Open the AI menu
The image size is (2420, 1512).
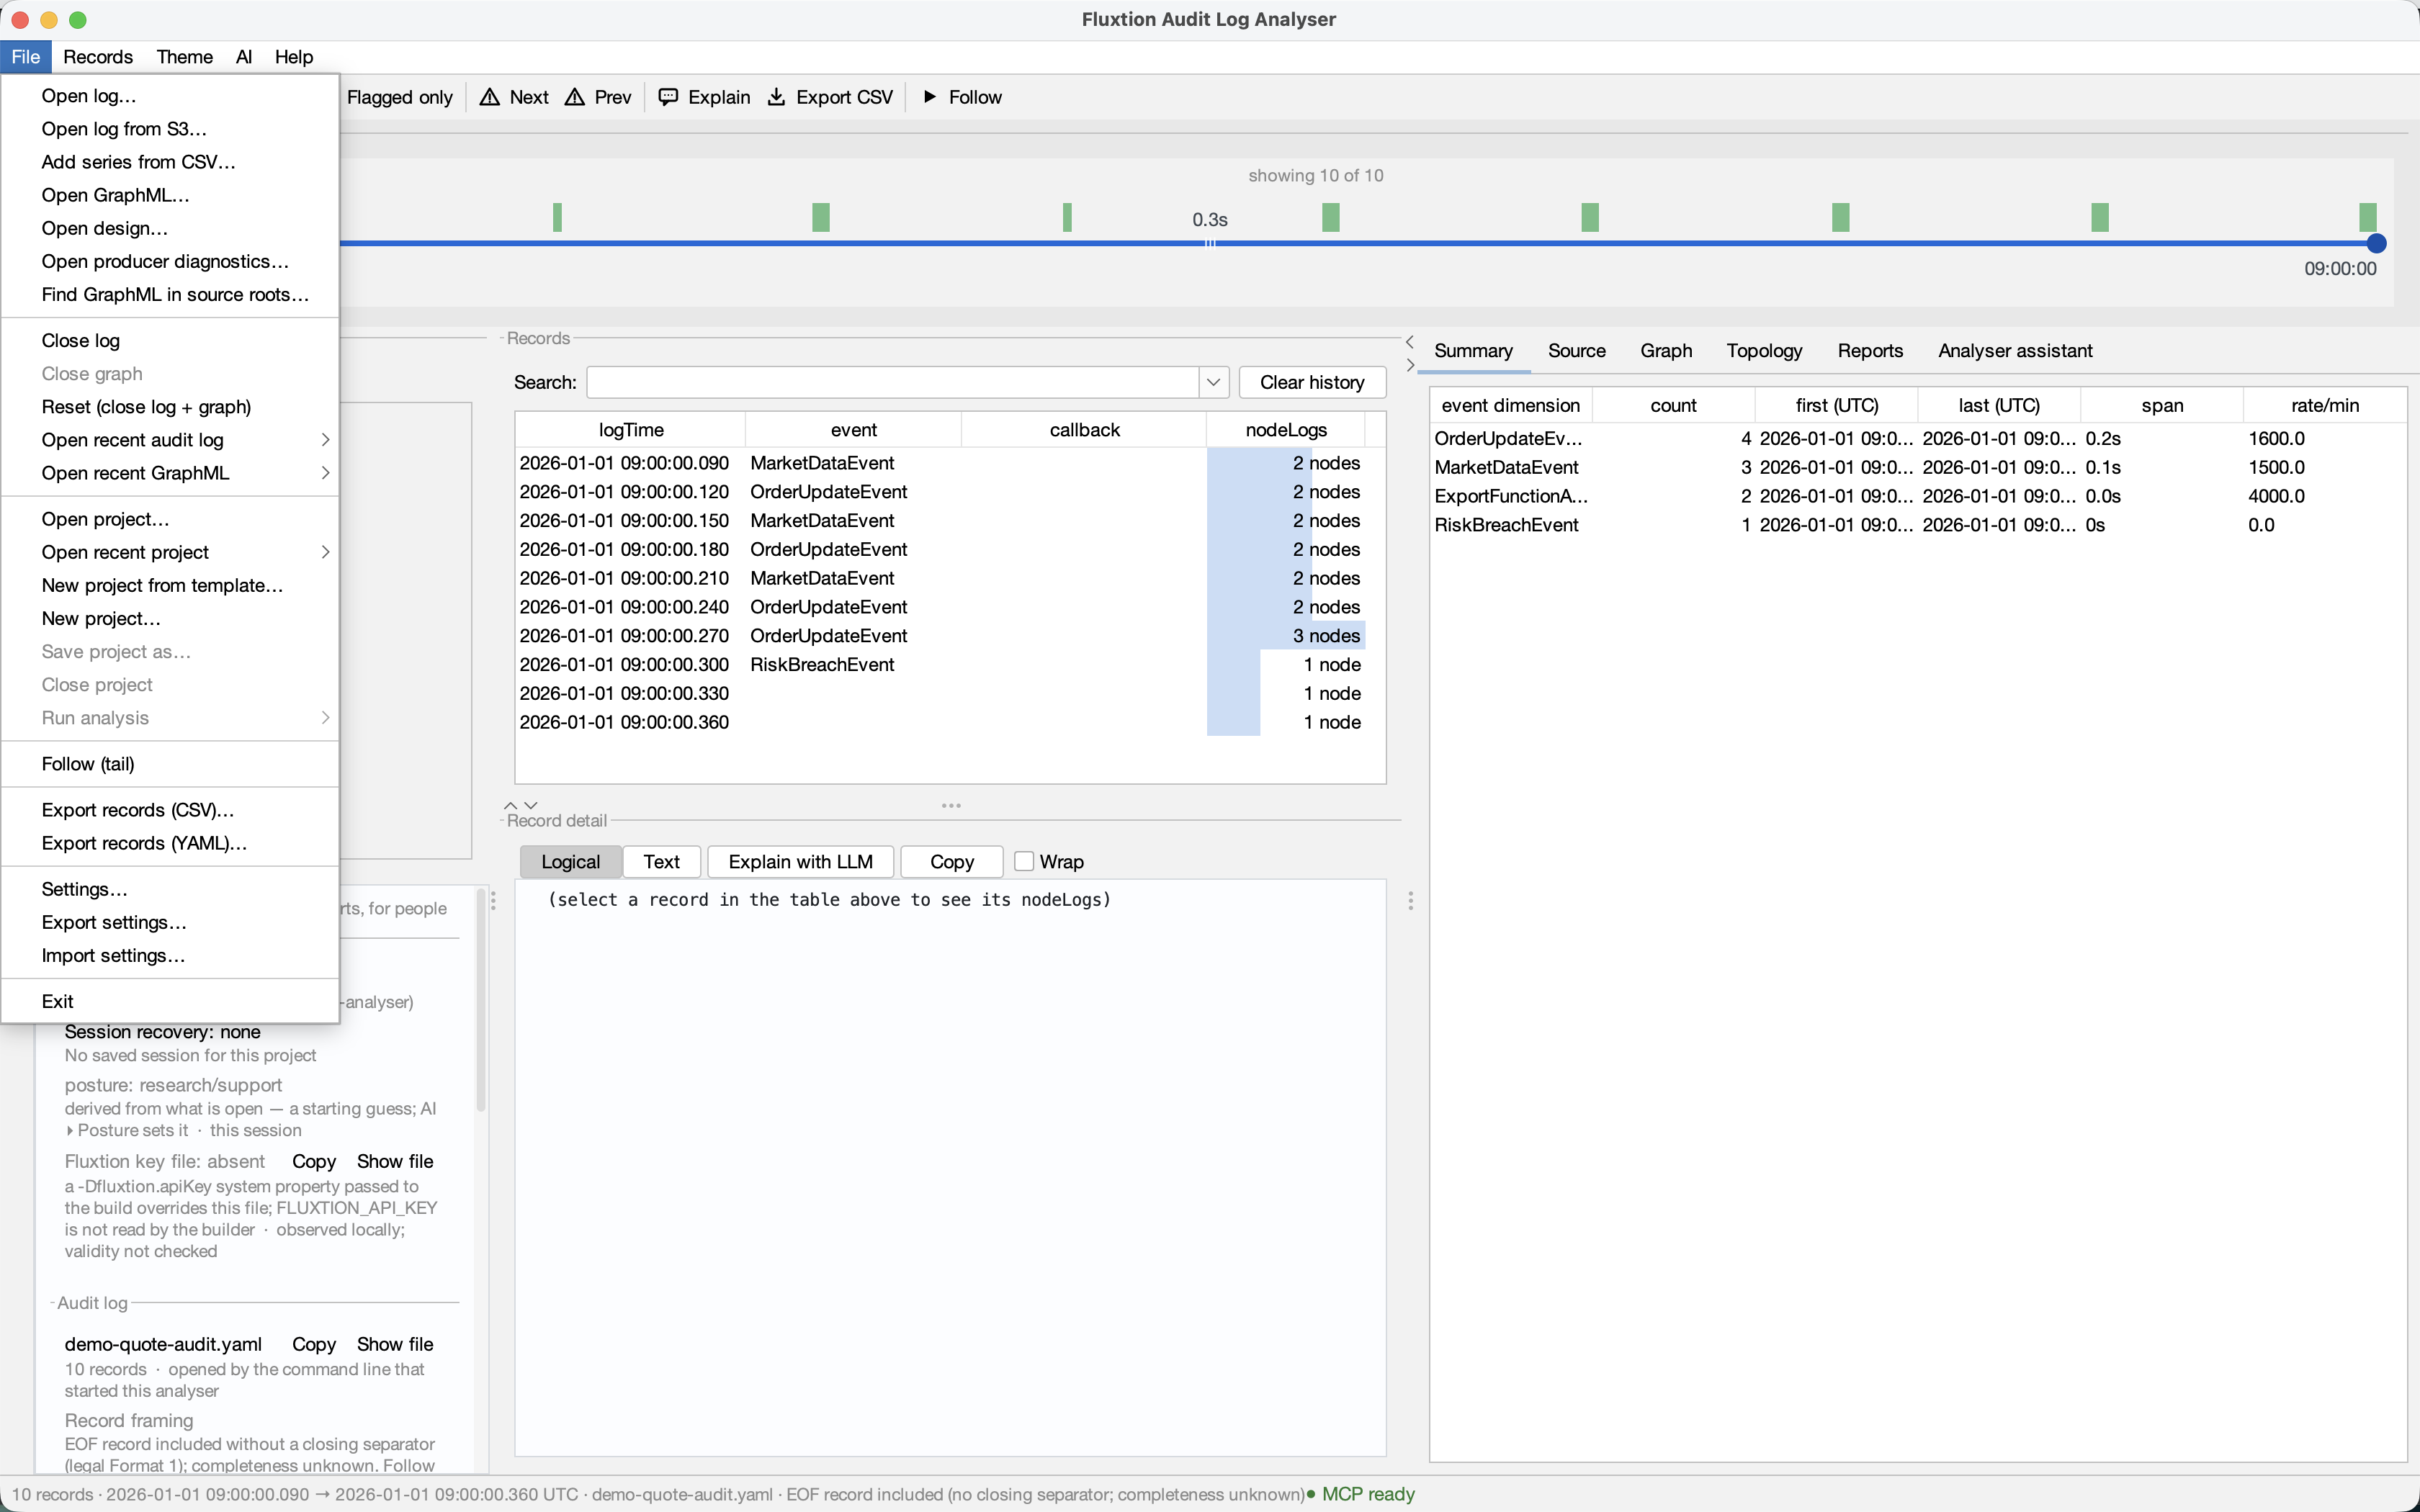[243, 57]
